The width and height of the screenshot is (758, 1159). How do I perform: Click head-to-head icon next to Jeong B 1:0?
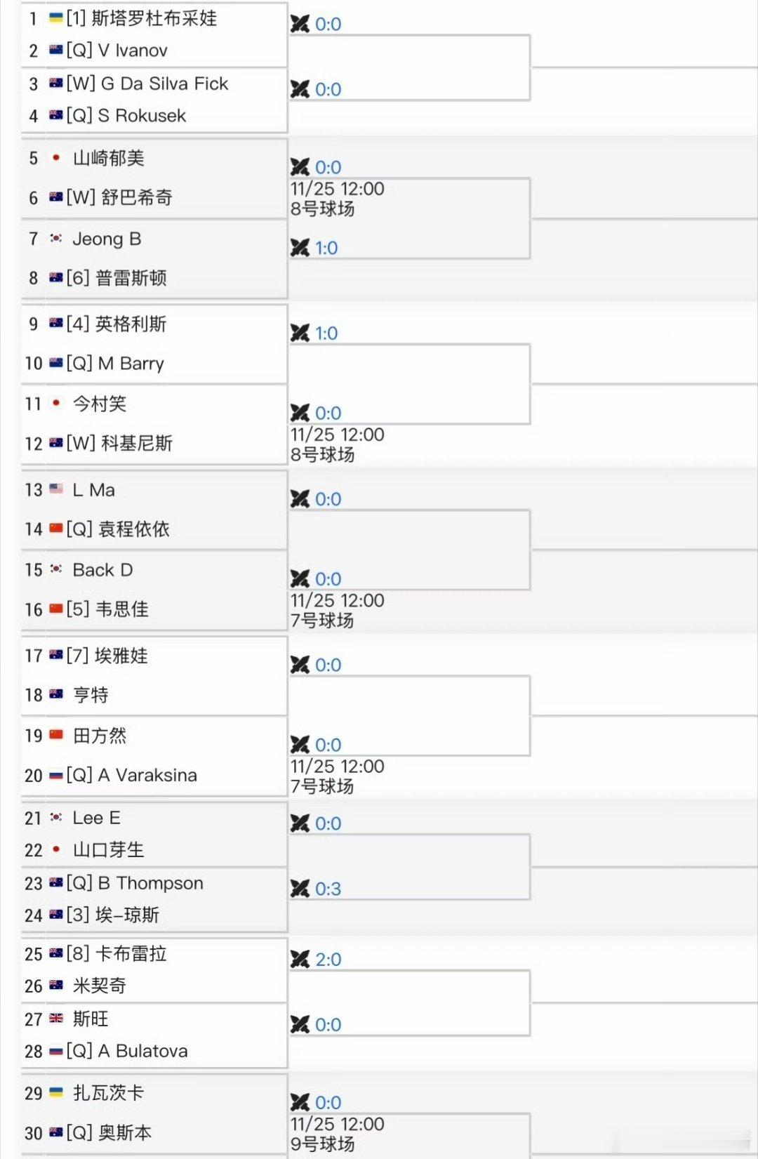pyautogui.click(x=300, y=248)
